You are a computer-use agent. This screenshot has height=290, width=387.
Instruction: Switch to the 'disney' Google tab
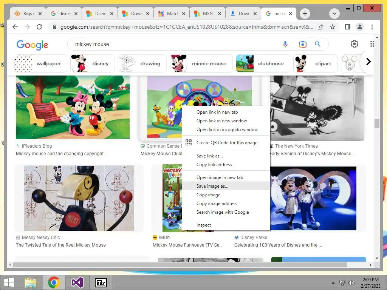click(x=63, y=14)
